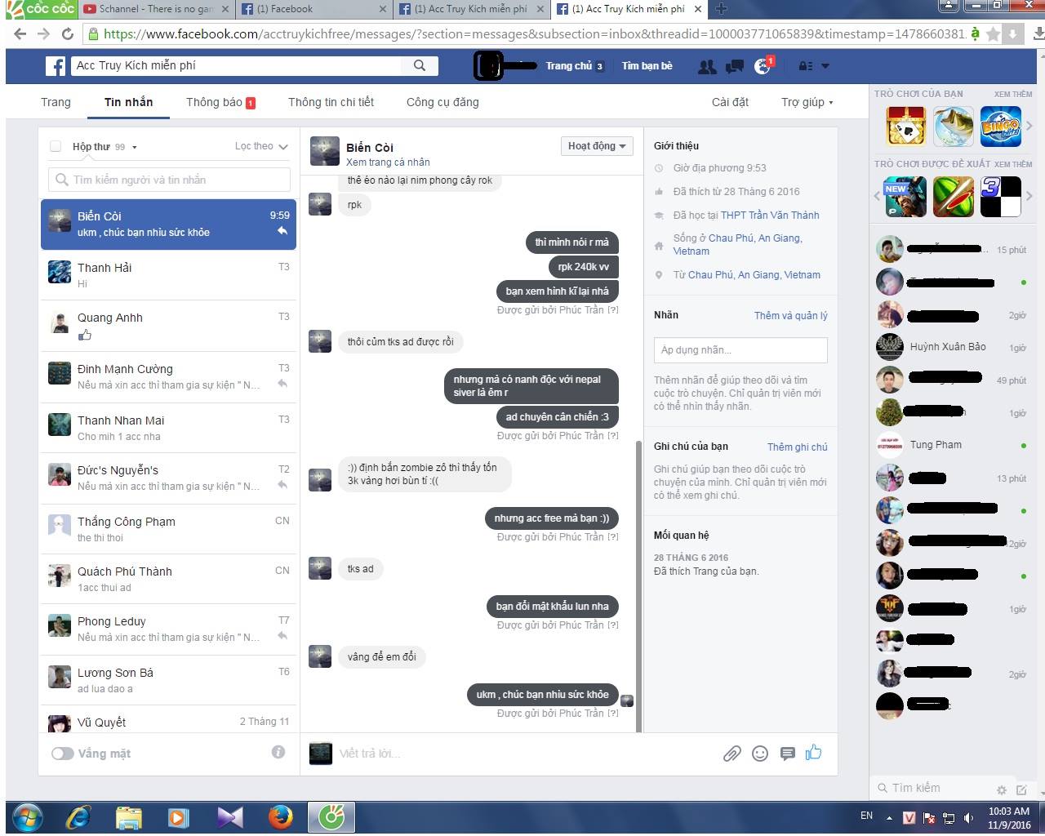Open Internet Explorer from the taskbar

78,816
